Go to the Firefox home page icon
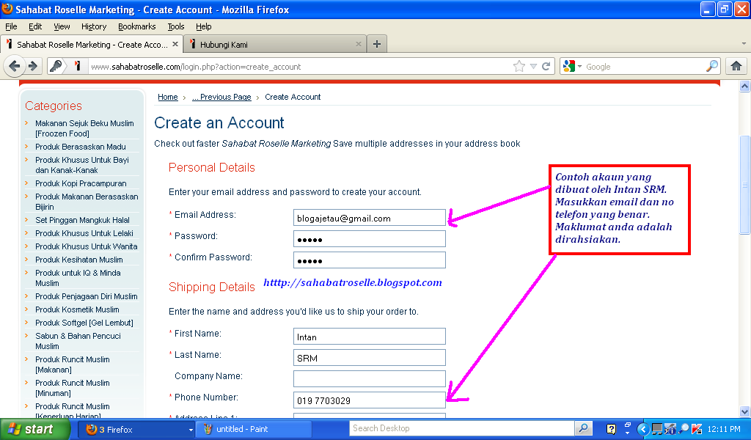Screen dimensions: 751x440 click(x=736, y=66)
